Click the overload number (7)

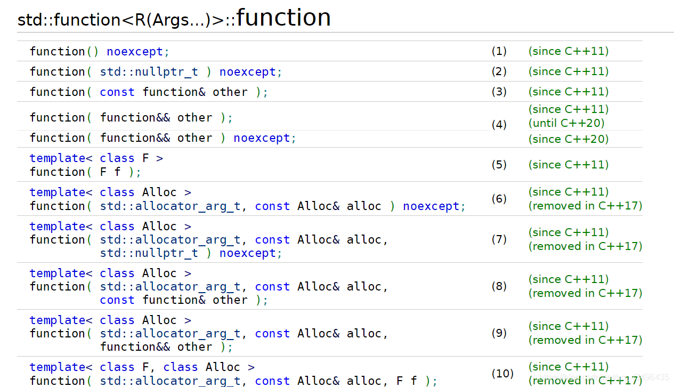tap(499, 239)
